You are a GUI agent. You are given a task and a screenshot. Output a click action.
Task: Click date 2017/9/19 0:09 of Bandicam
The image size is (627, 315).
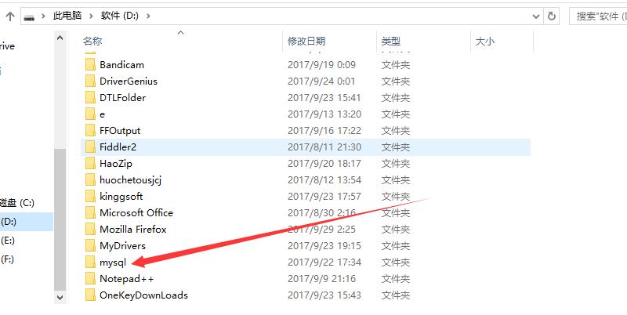click(321, 65)
